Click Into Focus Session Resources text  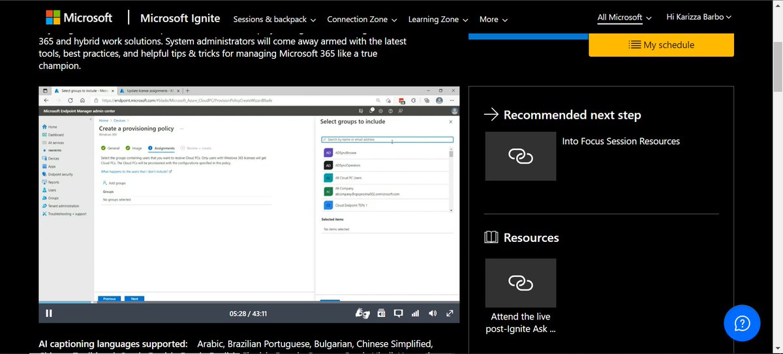(x=621, y=141)
